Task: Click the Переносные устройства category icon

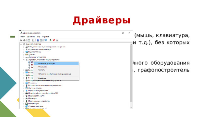Action: click(x=26, y=91)
